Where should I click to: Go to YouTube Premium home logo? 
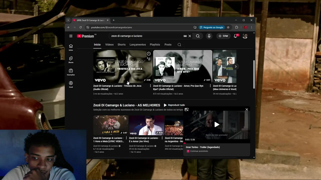[x=86, y=36]
